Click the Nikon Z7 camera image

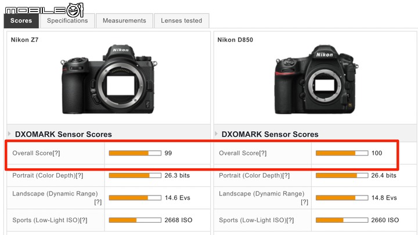109,79
